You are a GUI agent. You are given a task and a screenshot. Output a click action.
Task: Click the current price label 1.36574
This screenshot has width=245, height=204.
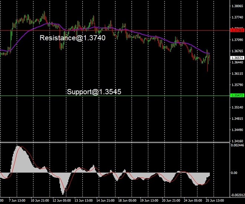coord(237,58)
